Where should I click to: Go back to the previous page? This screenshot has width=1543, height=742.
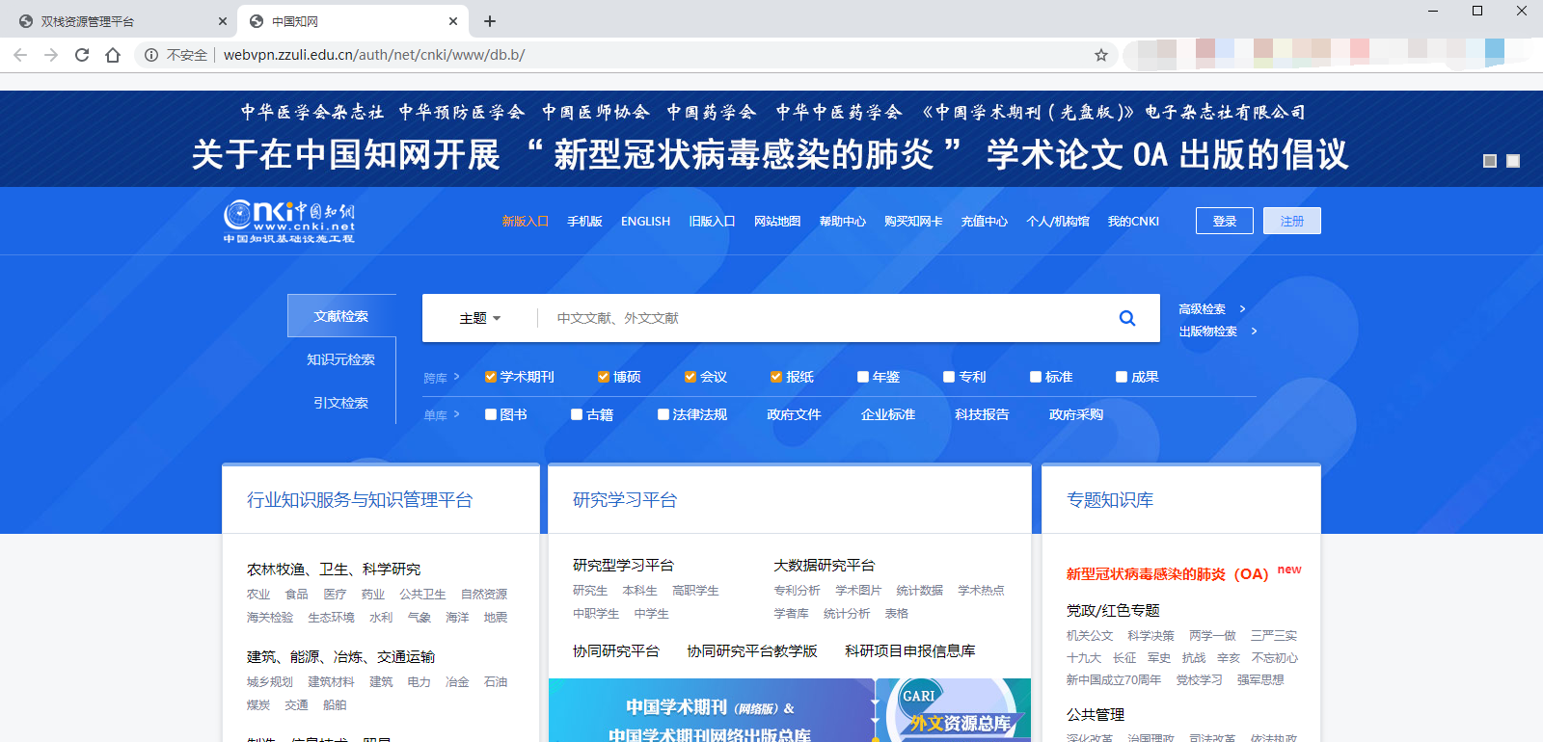[x=20, y=55]
